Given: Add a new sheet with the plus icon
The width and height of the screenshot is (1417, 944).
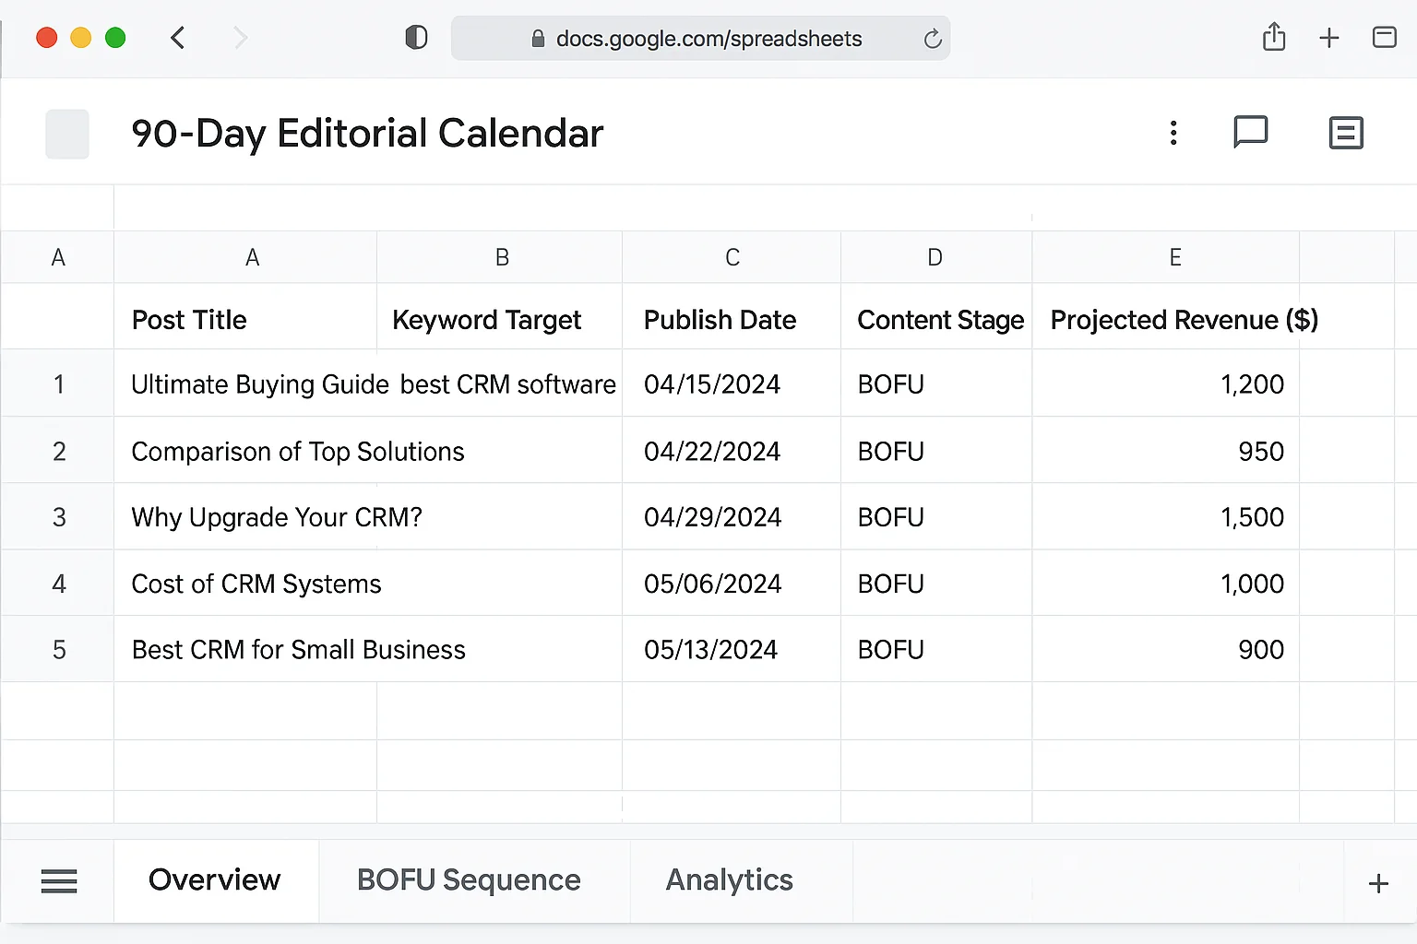Looking at the screenshot, I should coord(1377,882).
